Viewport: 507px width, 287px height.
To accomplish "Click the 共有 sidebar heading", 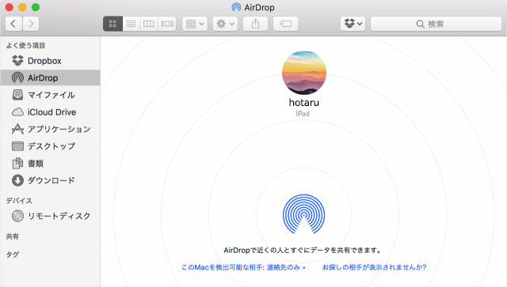I will point(13,236).
